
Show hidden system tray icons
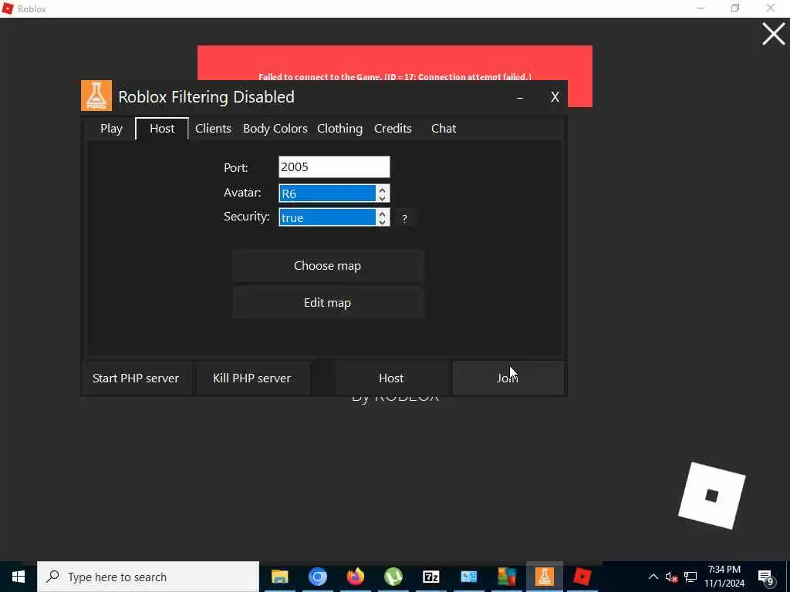pyautogui.click(x=653, y=577)
